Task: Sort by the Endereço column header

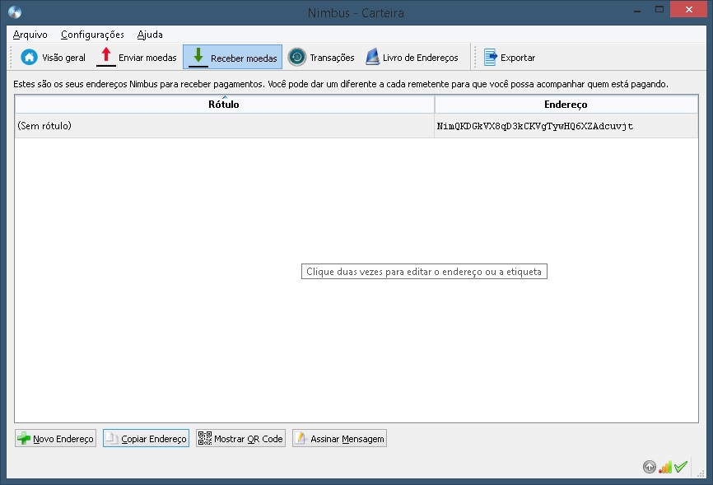Action: click(566, 105)
